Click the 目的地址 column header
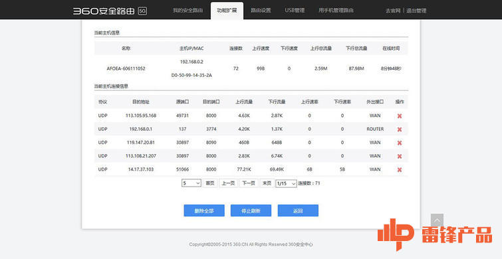Screen dimensions: 502x259 140,102
